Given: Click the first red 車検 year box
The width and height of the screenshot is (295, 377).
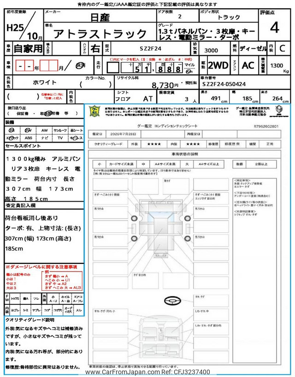Looking at the screenshot, I should click(20, 65).
